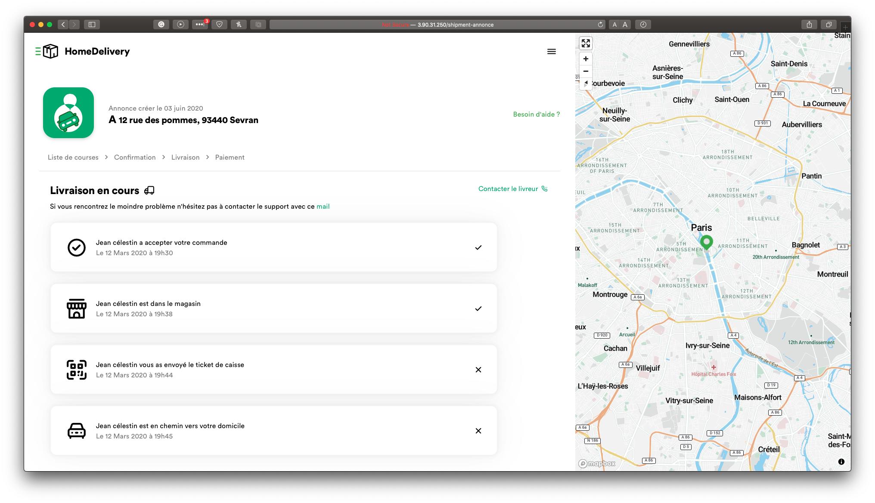Image resolution: width=875 pixels, height=503 pixels.
Task: Toggle map fullscreen mode
Action: coord(586,43)
